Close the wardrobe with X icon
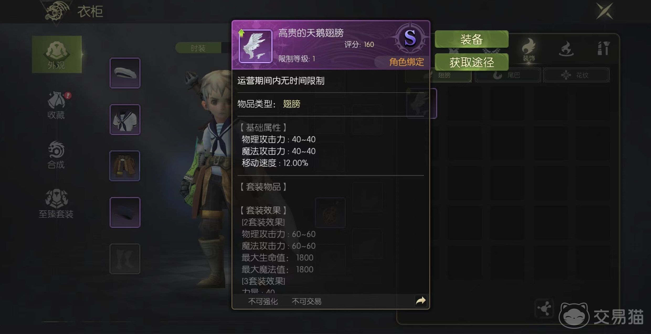 (x=604, y=11)
